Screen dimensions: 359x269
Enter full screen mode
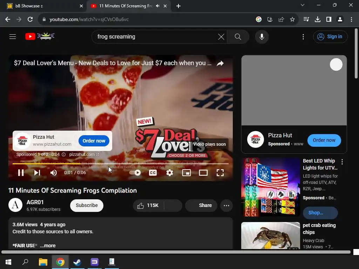pyautogui.click(x=220, y=173)
